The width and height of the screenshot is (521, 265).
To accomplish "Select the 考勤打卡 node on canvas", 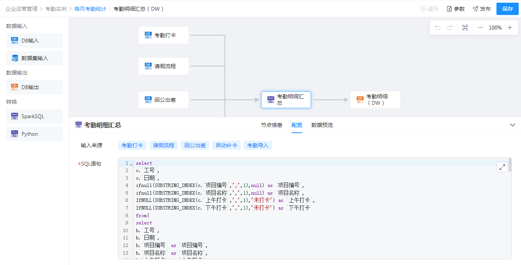I will [164, 35].
